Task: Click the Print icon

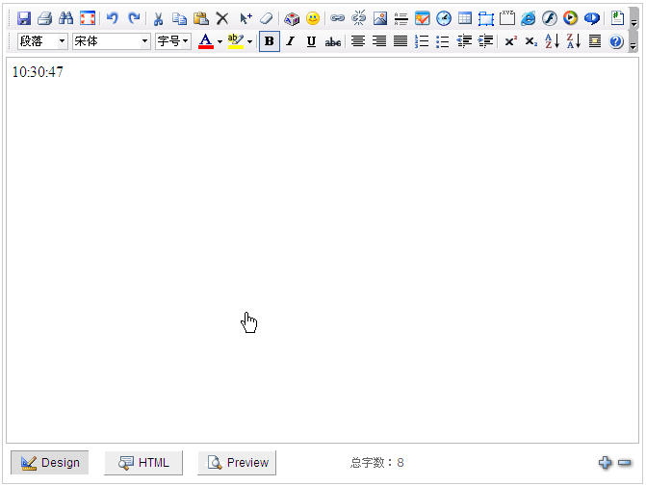Action: tap(45, 18)
